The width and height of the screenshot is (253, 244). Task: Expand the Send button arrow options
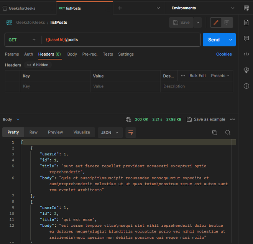[x=230, y=40]
